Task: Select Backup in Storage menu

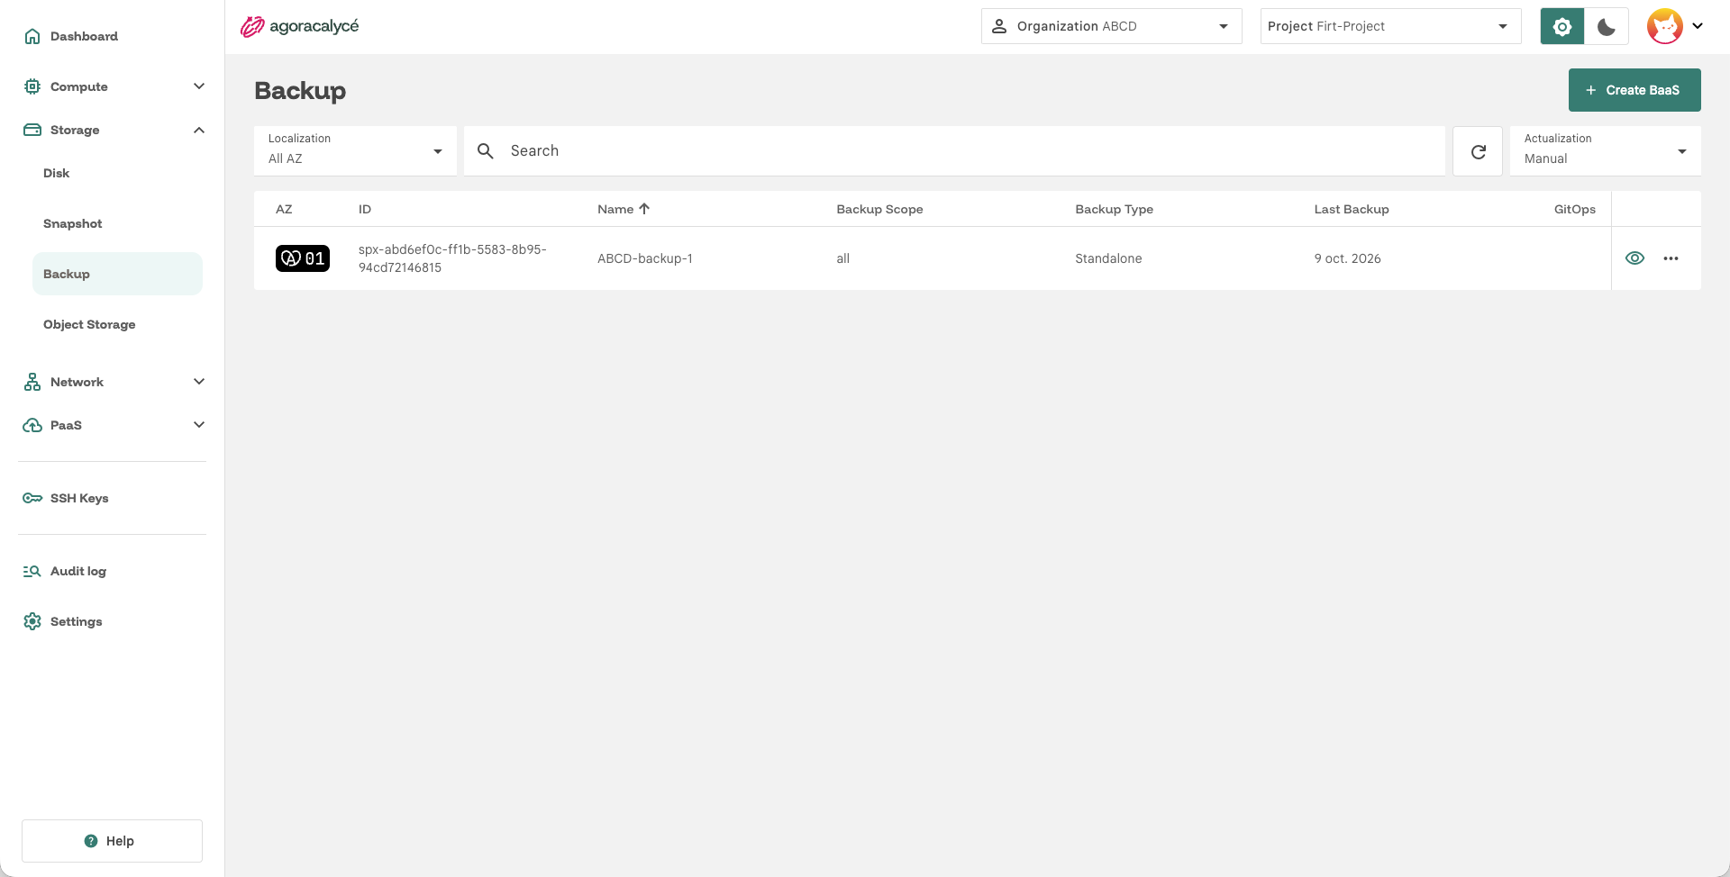Action: tap(117, 274)
